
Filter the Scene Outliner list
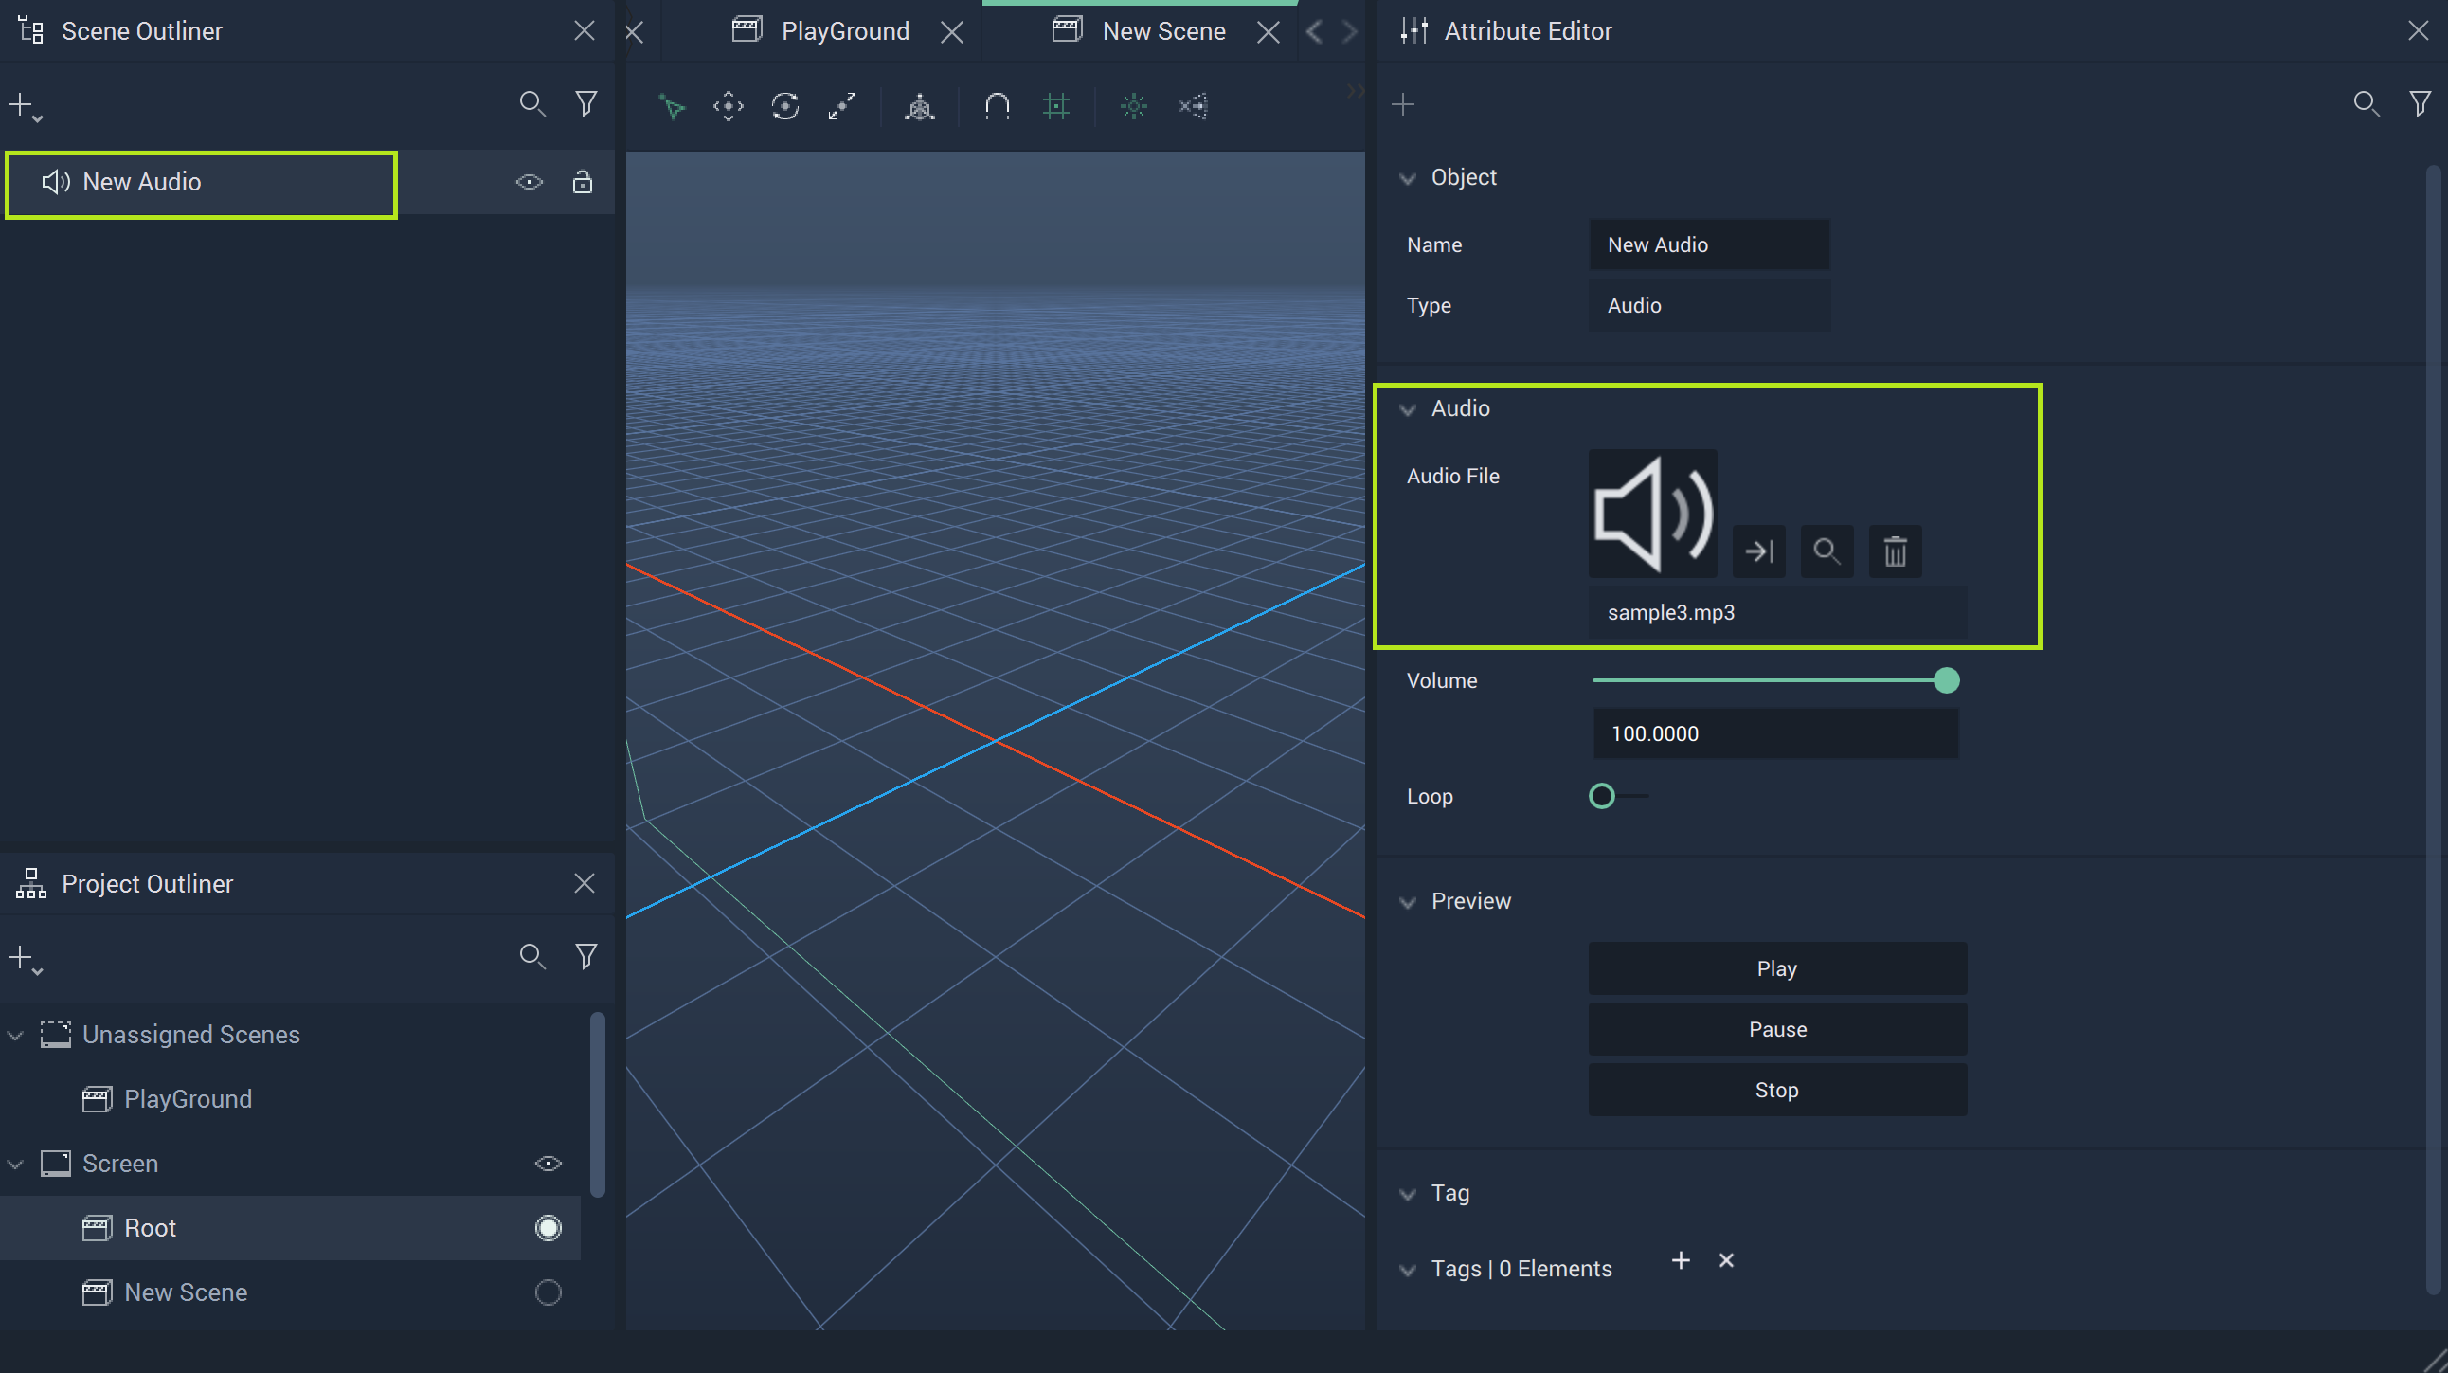(x=586, y=103)
